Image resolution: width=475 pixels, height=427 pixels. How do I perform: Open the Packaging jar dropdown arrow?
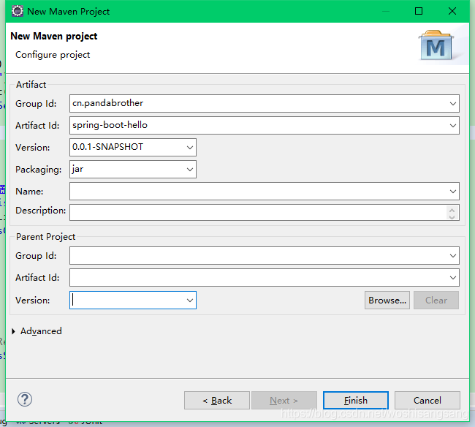coord(190,170)
